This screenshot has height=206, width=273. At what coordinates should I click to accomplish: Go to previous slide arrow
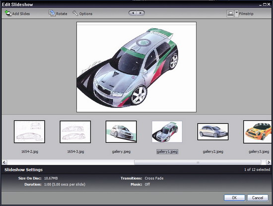133,13
